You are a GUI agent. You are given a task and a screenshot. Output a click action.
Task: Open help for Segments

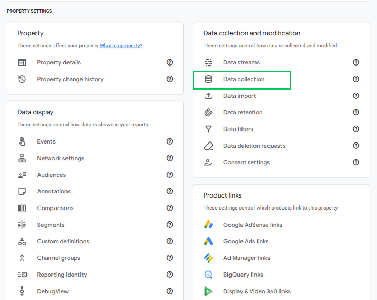point(170,225)
